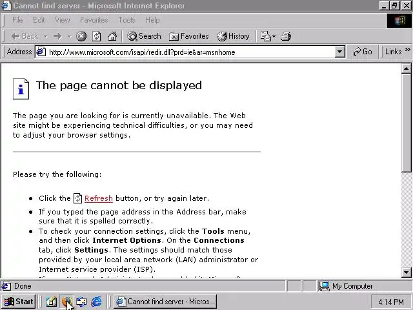The height and width of the screenshot is (310, 413).
Task: Click the vertical scrollbar thumb
Action: [406, 123]
